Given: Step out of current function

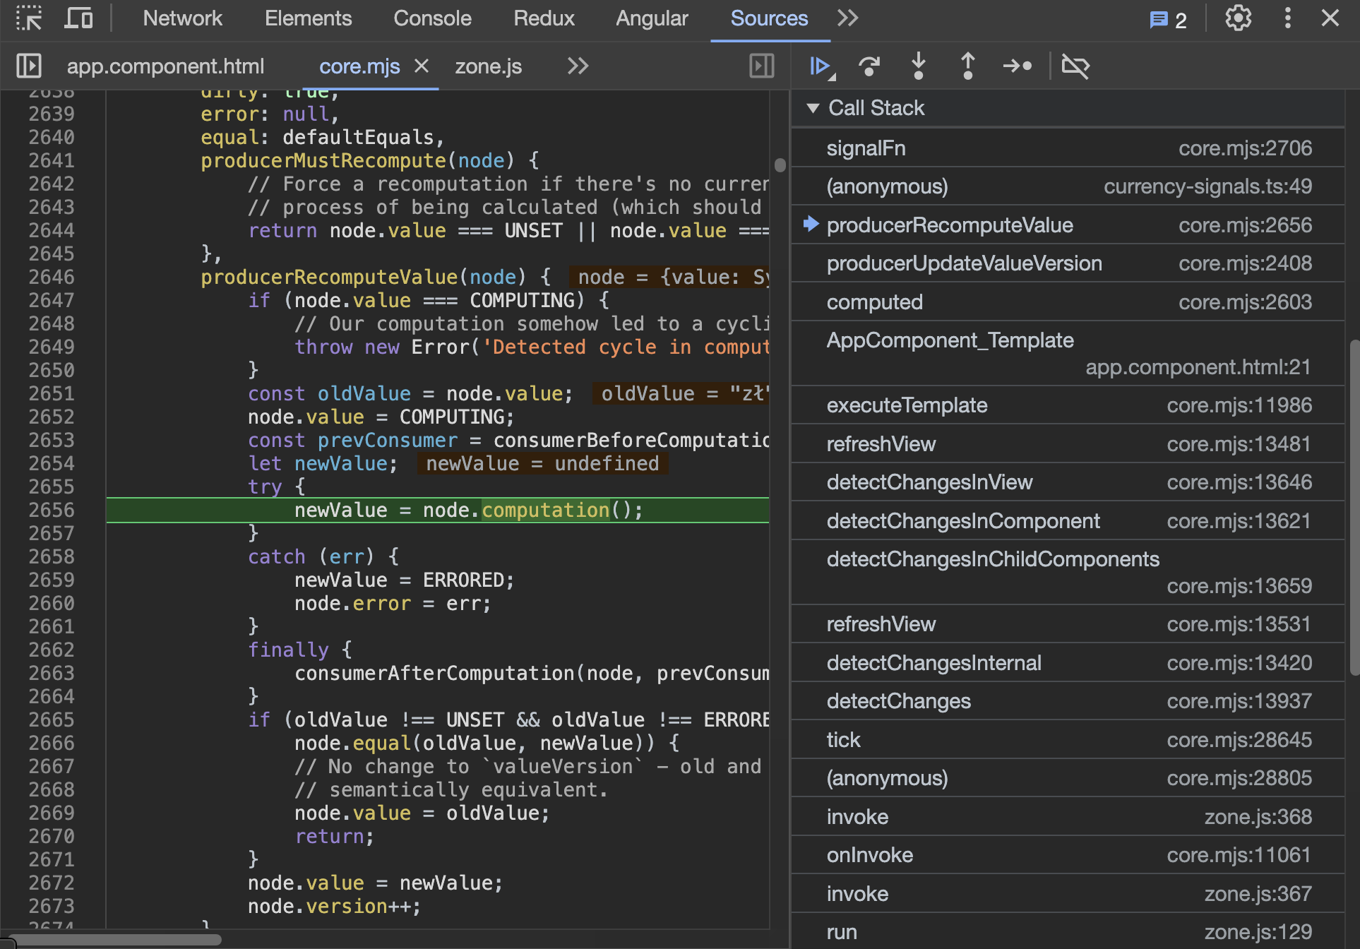Looking at the screenshot, I should [967, 66].
